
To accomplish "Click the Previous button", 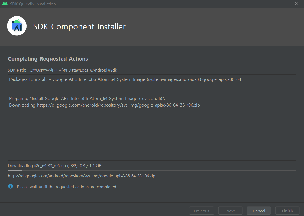I will click(201, 211).
